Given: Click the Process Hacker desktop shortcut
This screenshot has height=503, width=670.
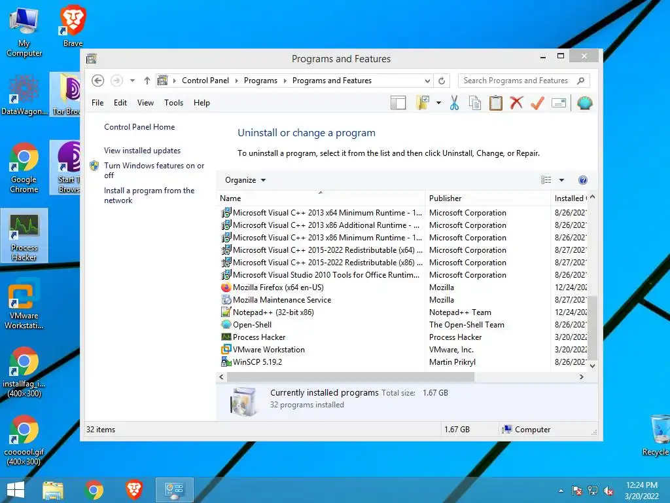Looking at the screenshot, I should coord(24,236).
